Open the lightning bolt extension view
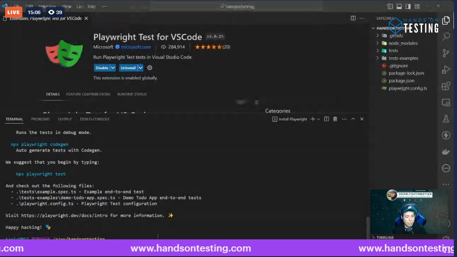 446,135
